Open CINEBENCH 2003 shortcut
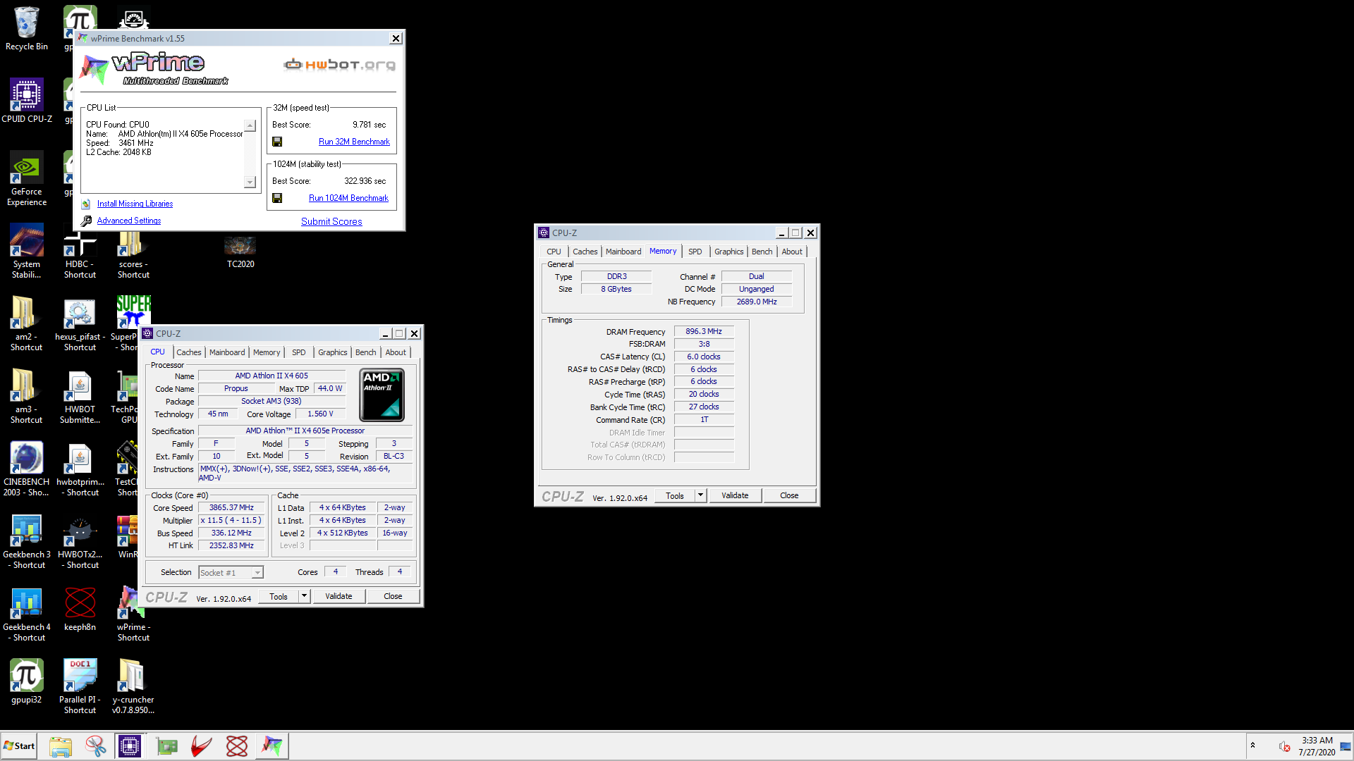1354x761 pixels. (27, 469)
